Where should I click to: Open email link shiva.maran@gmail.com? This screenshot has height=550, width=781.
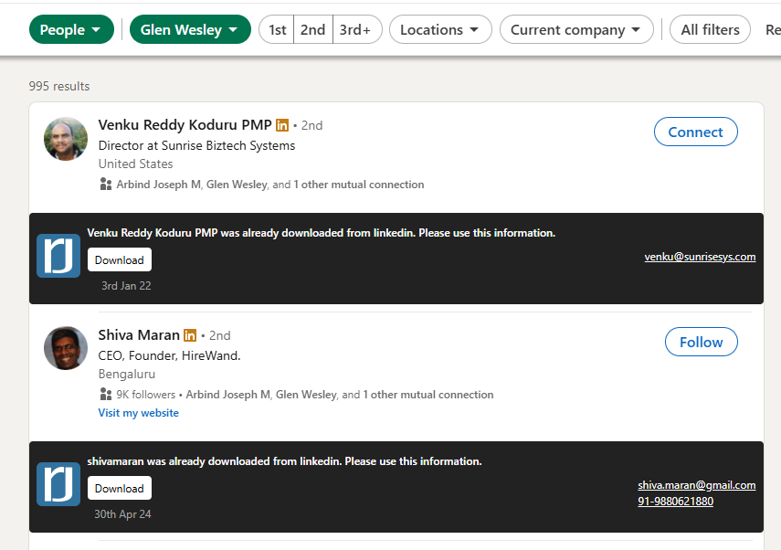pos(696,485)
